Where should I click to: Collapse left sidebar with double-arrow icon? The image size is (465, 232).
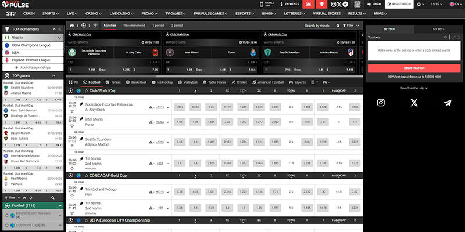pos(60,29)
